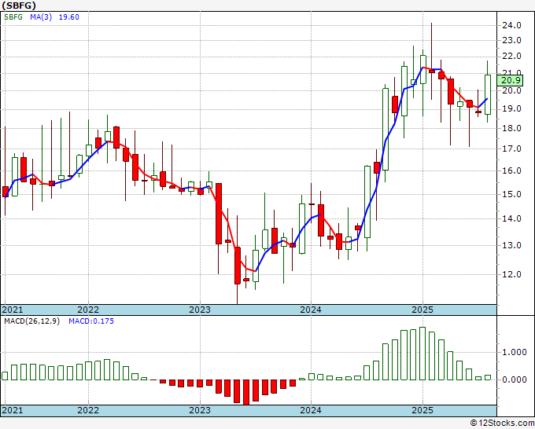The height and width of the screenshot is (429, 535).
Task: Click the 0.000 MACD axis label
Action: [515, 379]
